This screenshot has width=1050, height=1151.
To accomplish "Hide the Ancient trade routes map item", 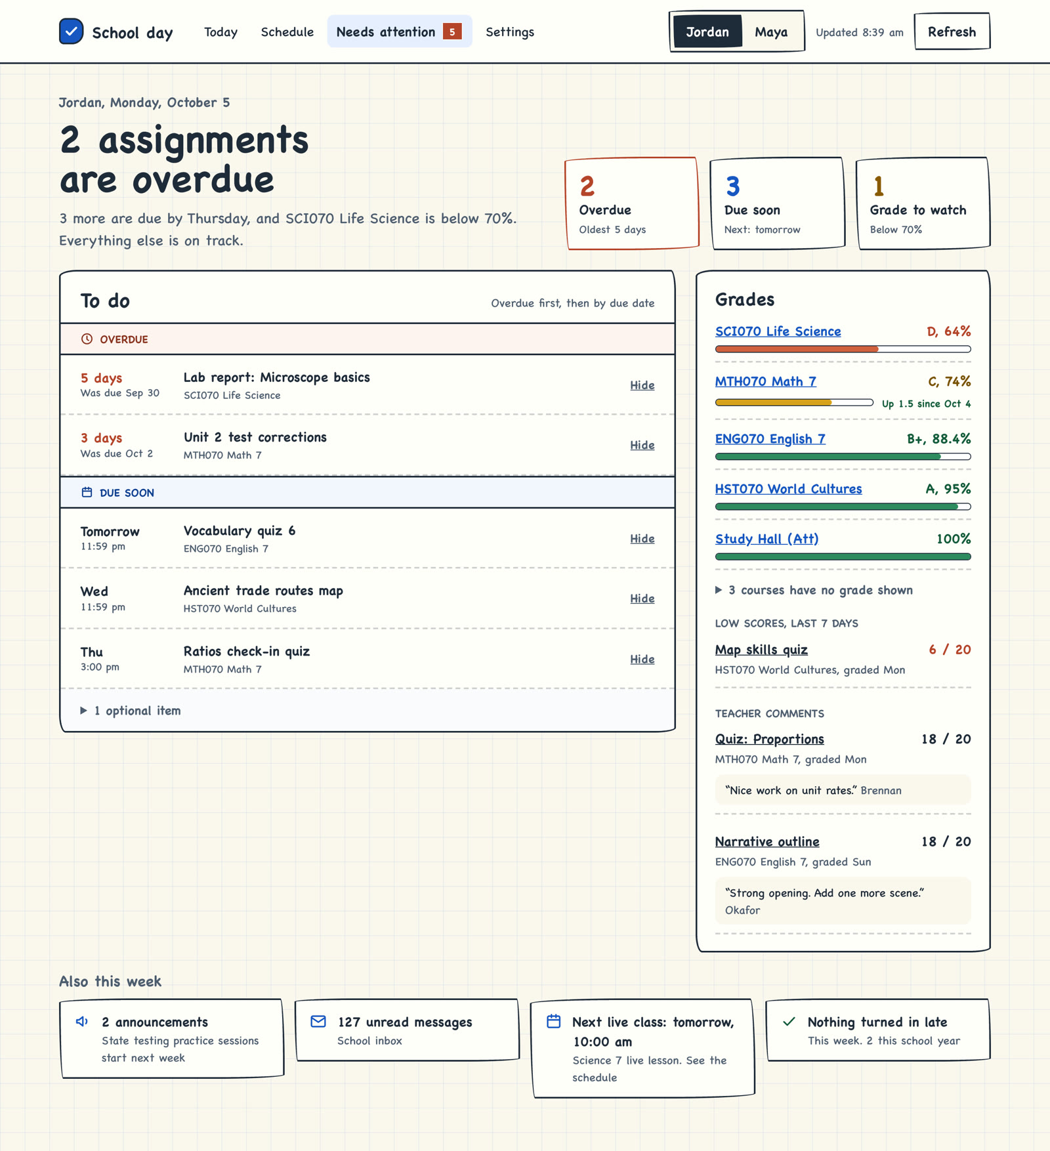I will point(642,598).
